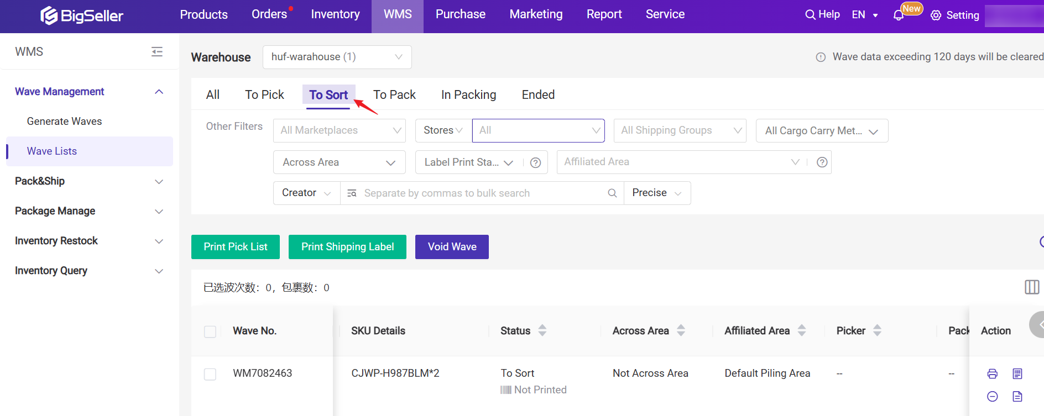This screenshot has width=1044, height=416.
Task: Switch to the To Pack tab
Action: [x=394, y=95]
